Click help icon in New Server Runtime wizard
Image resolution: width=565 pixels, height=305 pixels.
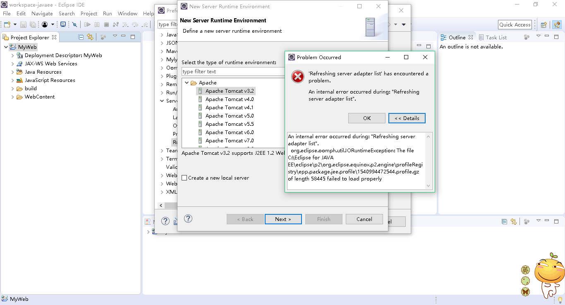coord(188,219)
